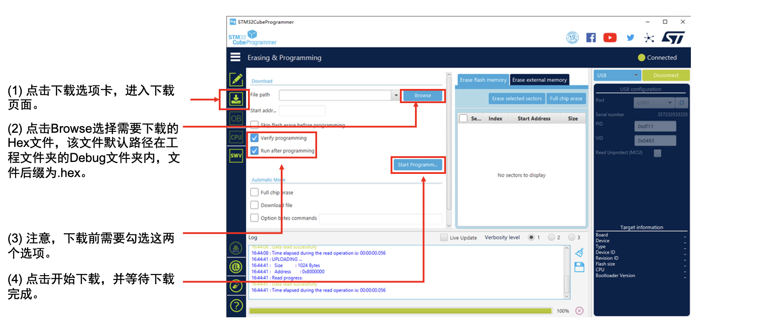Enable Full chip erase in Automatic Mode
Screen dimensions: 783x331
pos(255,192)
